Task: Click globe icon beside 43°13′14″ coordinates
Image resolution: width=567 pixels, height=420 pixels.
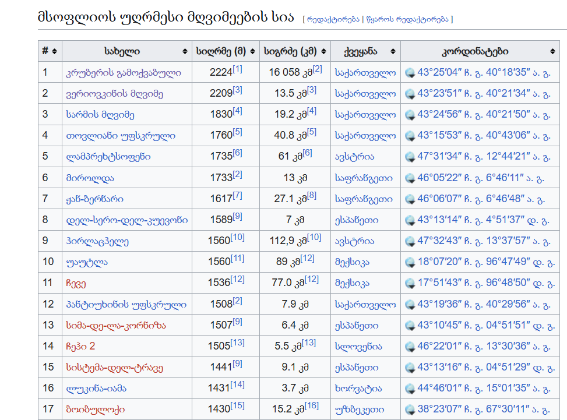Action: coord(410,220)
